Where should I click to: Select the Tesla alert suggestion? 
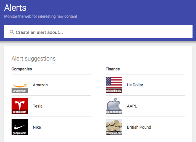pos(38,106)
